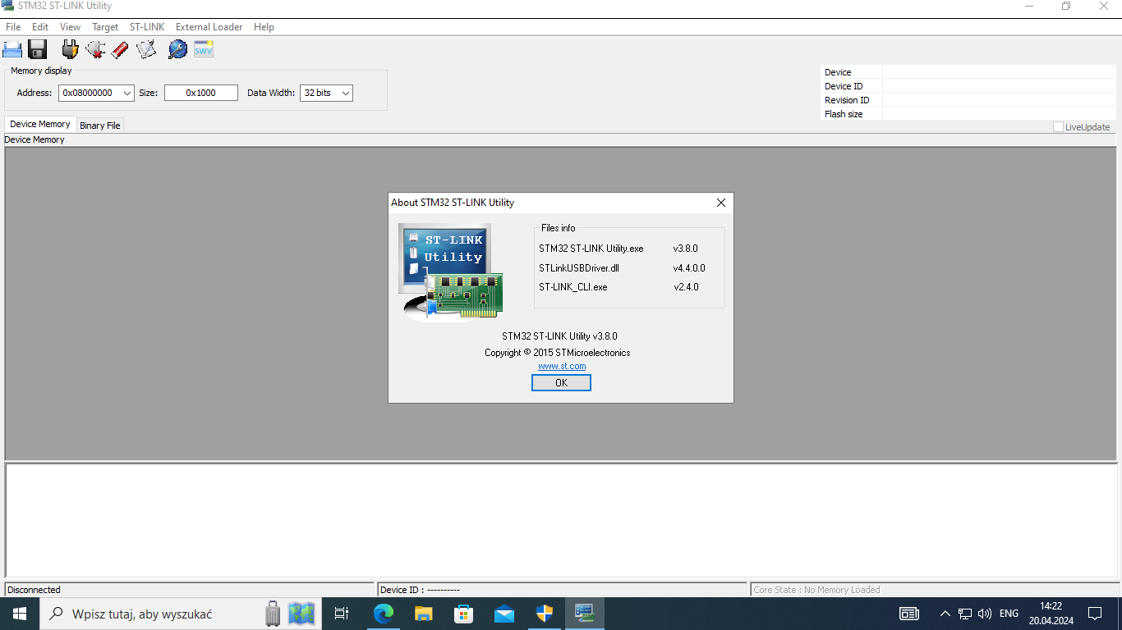Switch to the Binary File tab
The height and width of the screenshot is (630, 1122).
pos(100,126)
